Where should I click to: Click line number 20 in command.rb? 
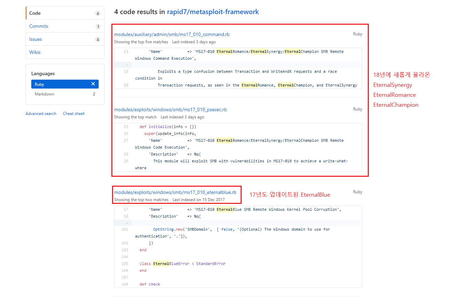tap(126, 85)
